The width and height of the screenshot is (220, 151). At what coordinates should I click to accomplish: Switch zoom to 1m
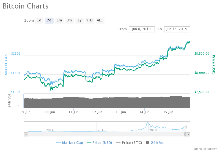59,20
